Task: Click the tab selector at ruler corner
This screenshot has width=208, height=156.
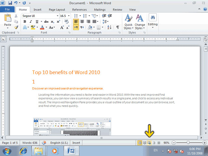Action: (3, 39)
